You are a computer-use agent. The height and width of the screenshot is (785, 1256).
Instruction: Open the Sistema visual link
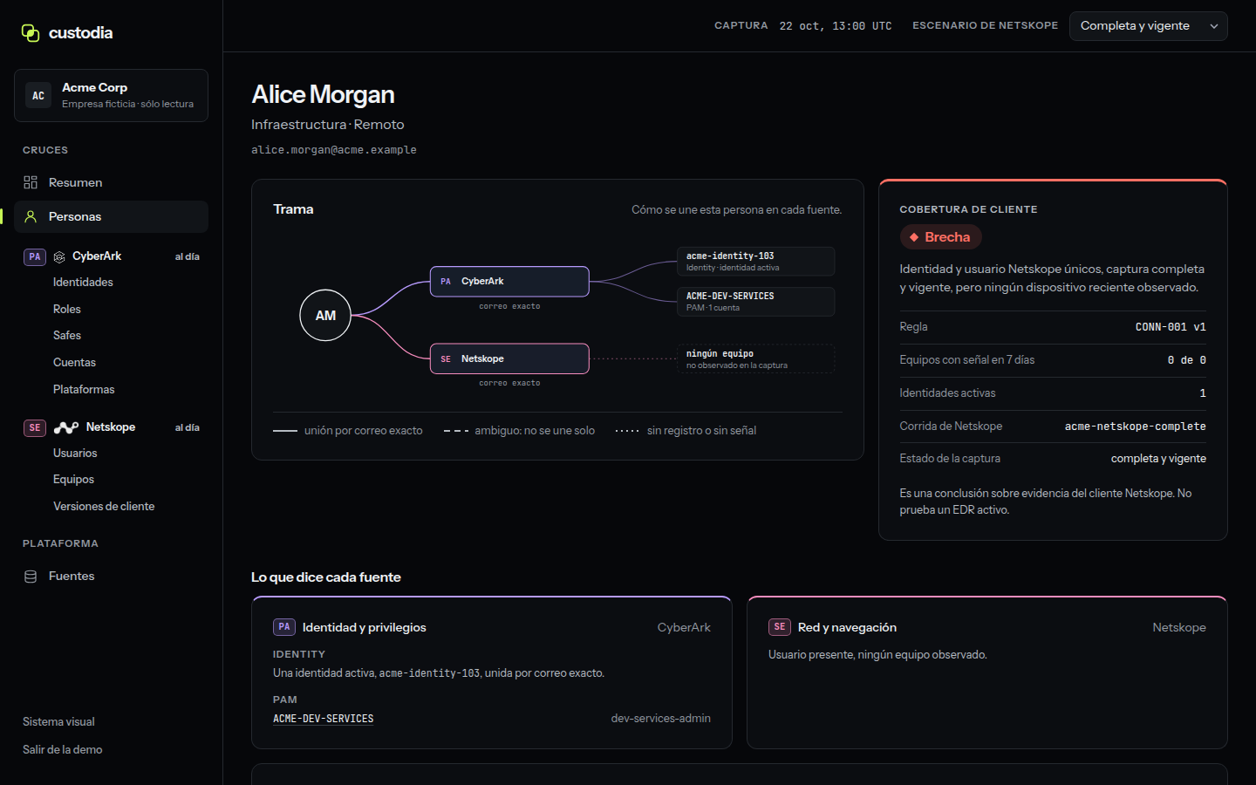pos(58,721)
